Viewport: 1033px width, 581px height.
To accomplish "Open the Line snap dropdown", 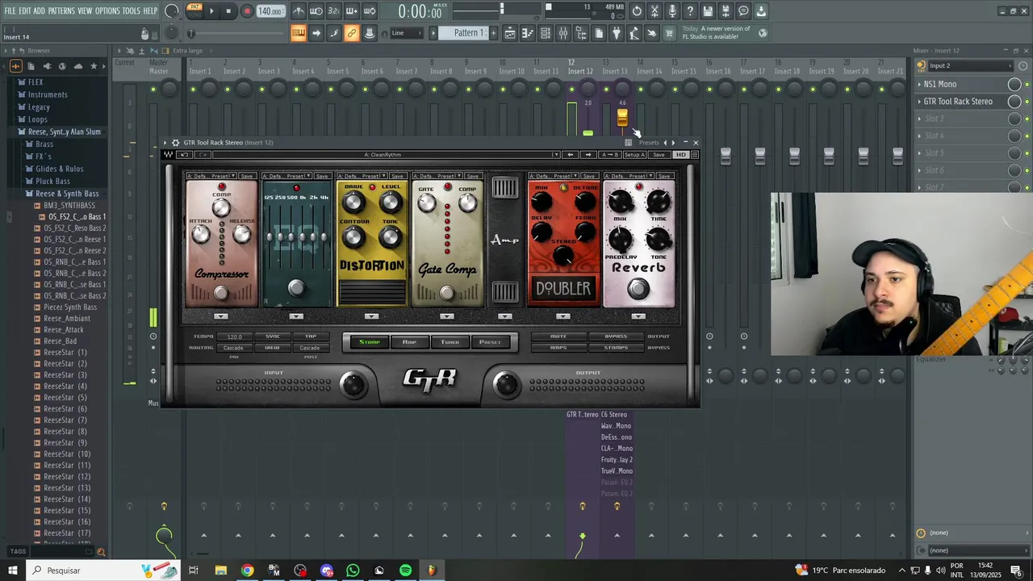I will (406, 33).
